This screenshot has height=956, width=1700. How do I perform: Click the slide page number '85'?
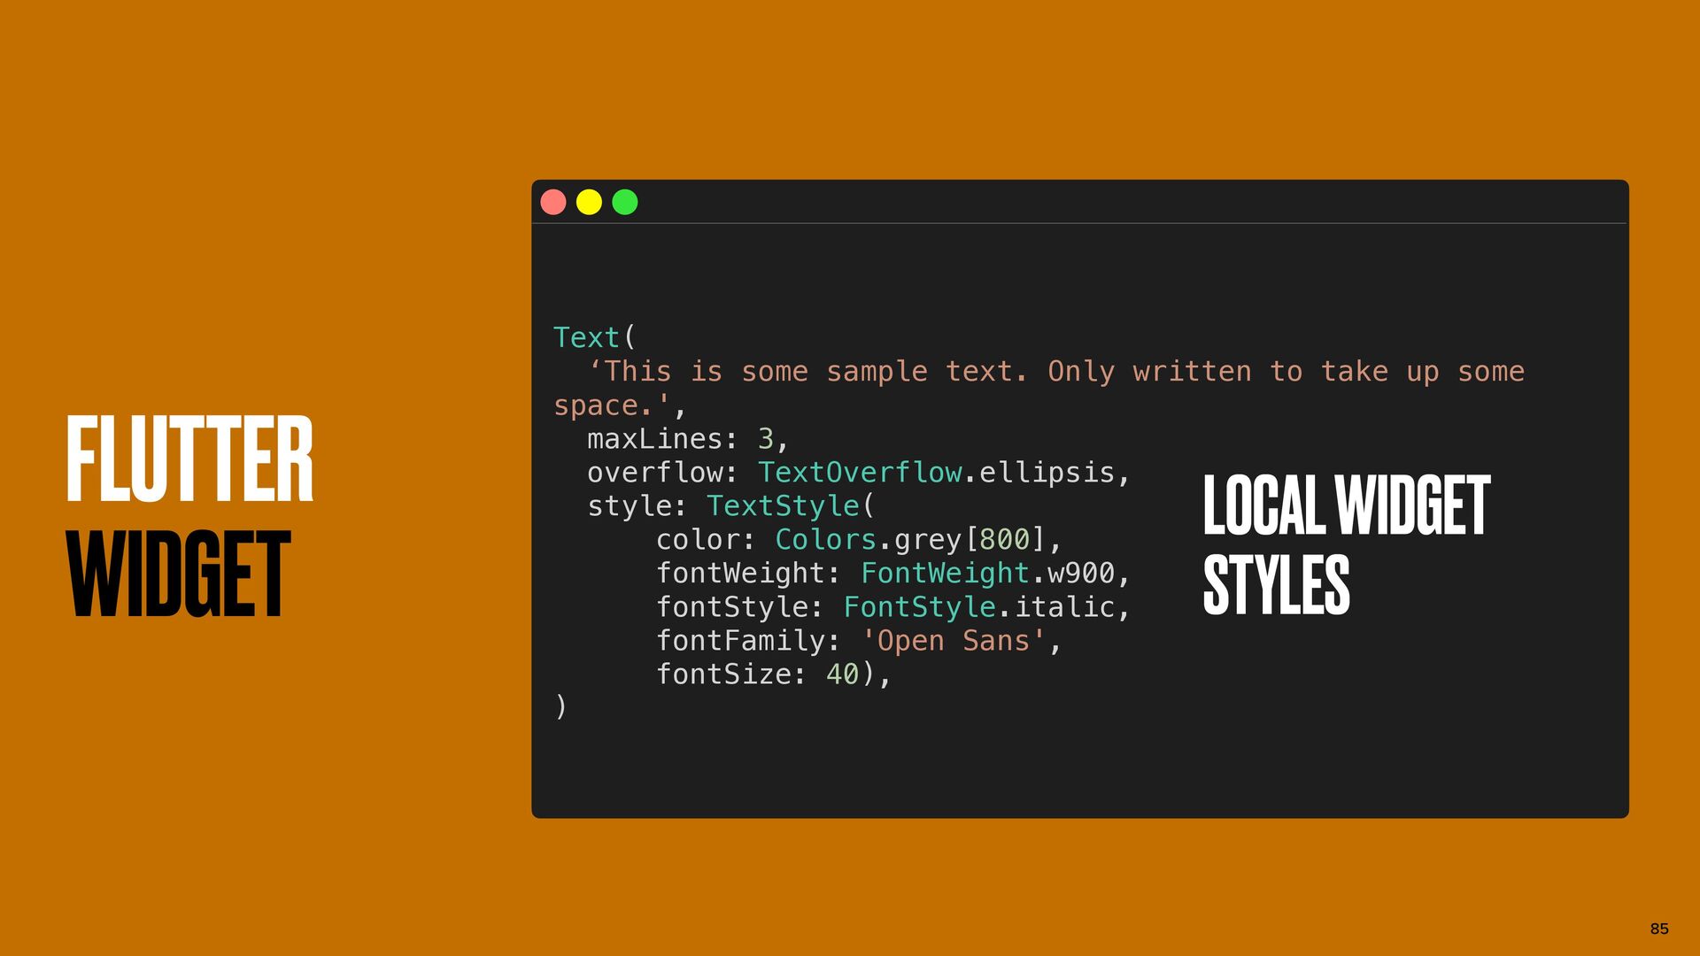click(x=1659, y=929)
